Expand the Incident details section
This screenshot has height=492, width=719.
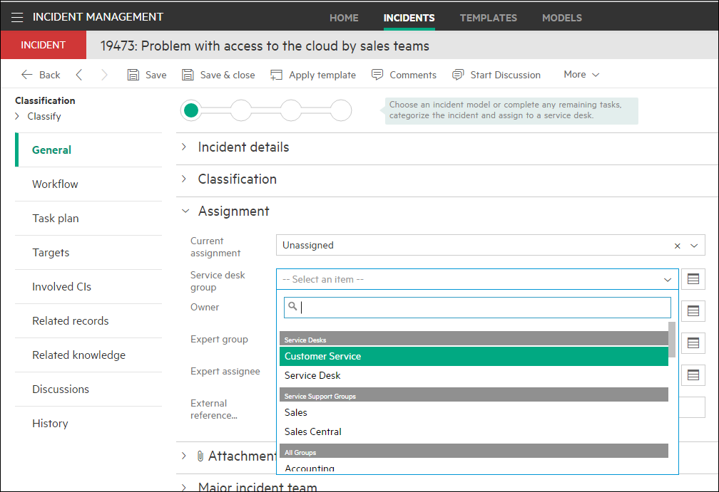(x=185, y=147)
